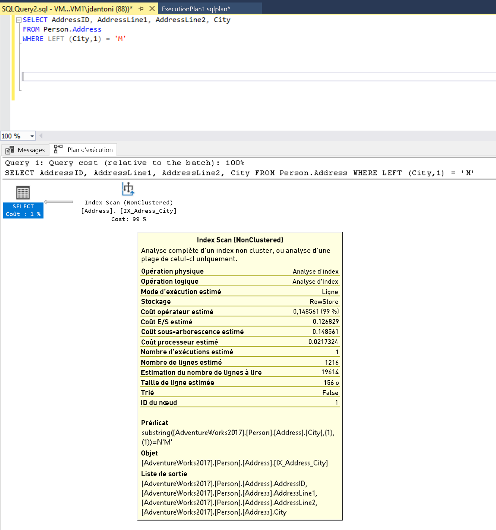This screenshot has width=496, height=530.
Task: Click the Index Scan operator icon
Action: click(128, 189)
